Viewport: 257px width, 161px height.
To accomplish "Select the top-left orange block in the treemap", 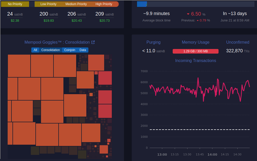I will click(19, 66).
